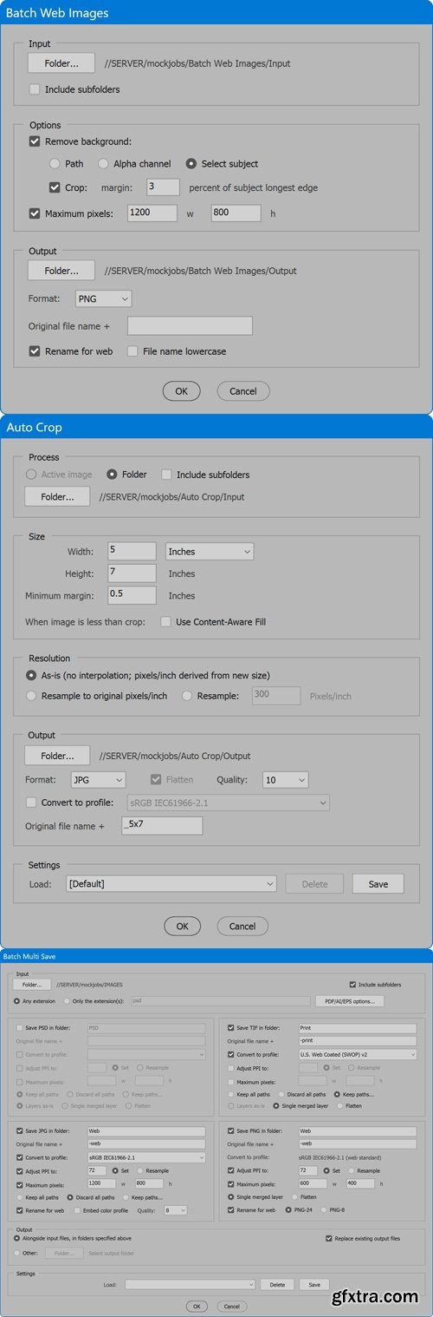Viewport: 433px width, 1317px height.
Task: Open U.S. Web Coated (SWOP) v2 profile dropdown
Action: tap(358, 1054)
